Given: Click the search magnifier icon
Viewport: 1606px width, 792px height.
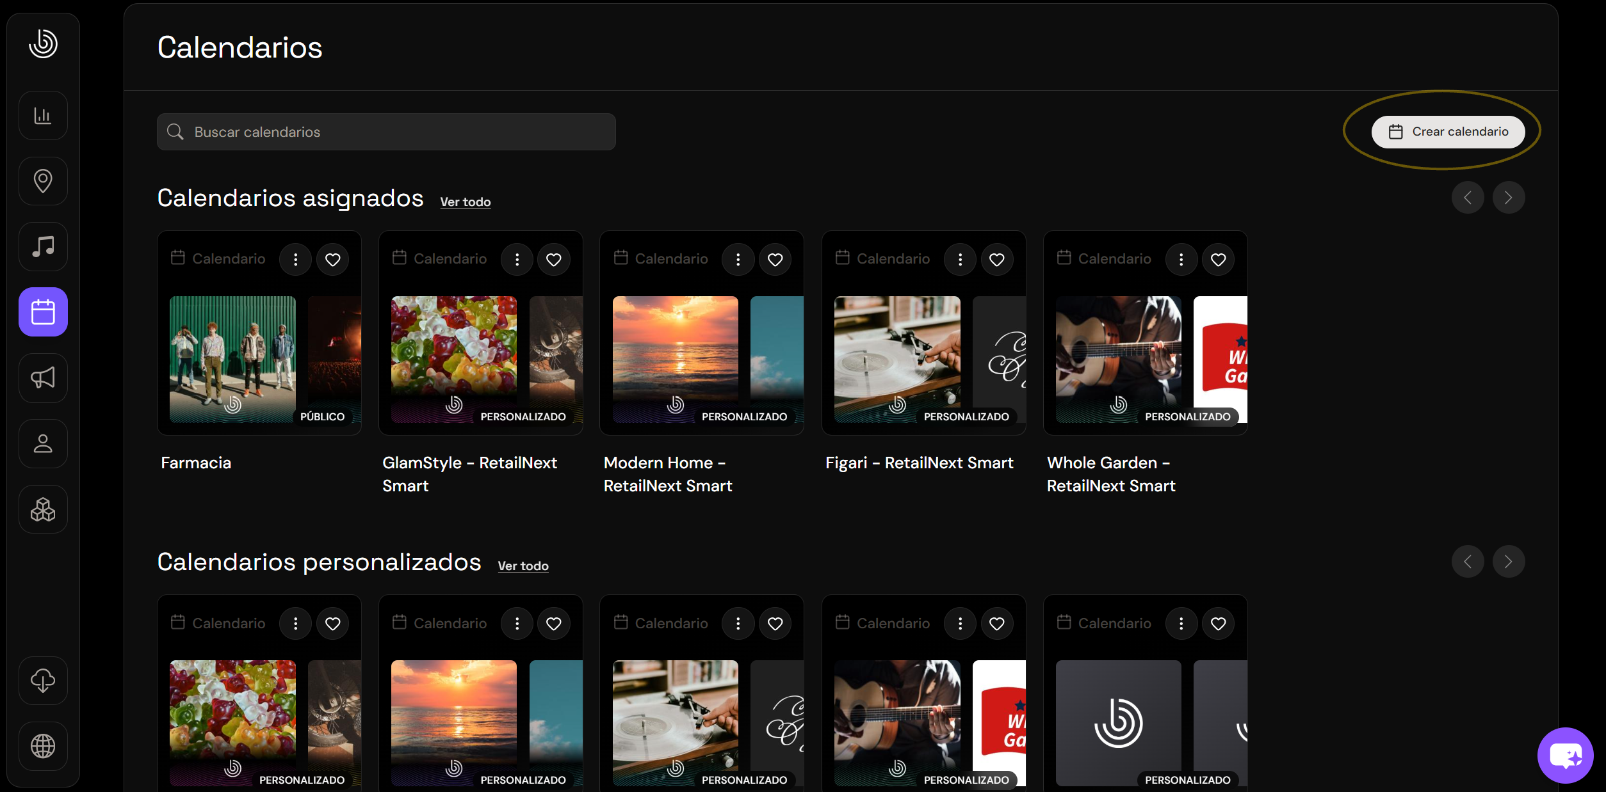Looking at the screenshot, I should point(175,132).
